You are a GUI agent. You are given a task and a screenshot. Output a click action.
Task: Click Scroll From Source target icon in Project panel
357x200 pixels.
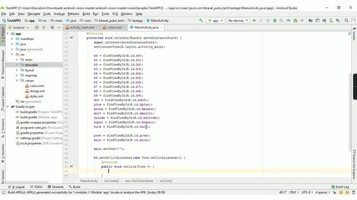(x=37, y=27)
